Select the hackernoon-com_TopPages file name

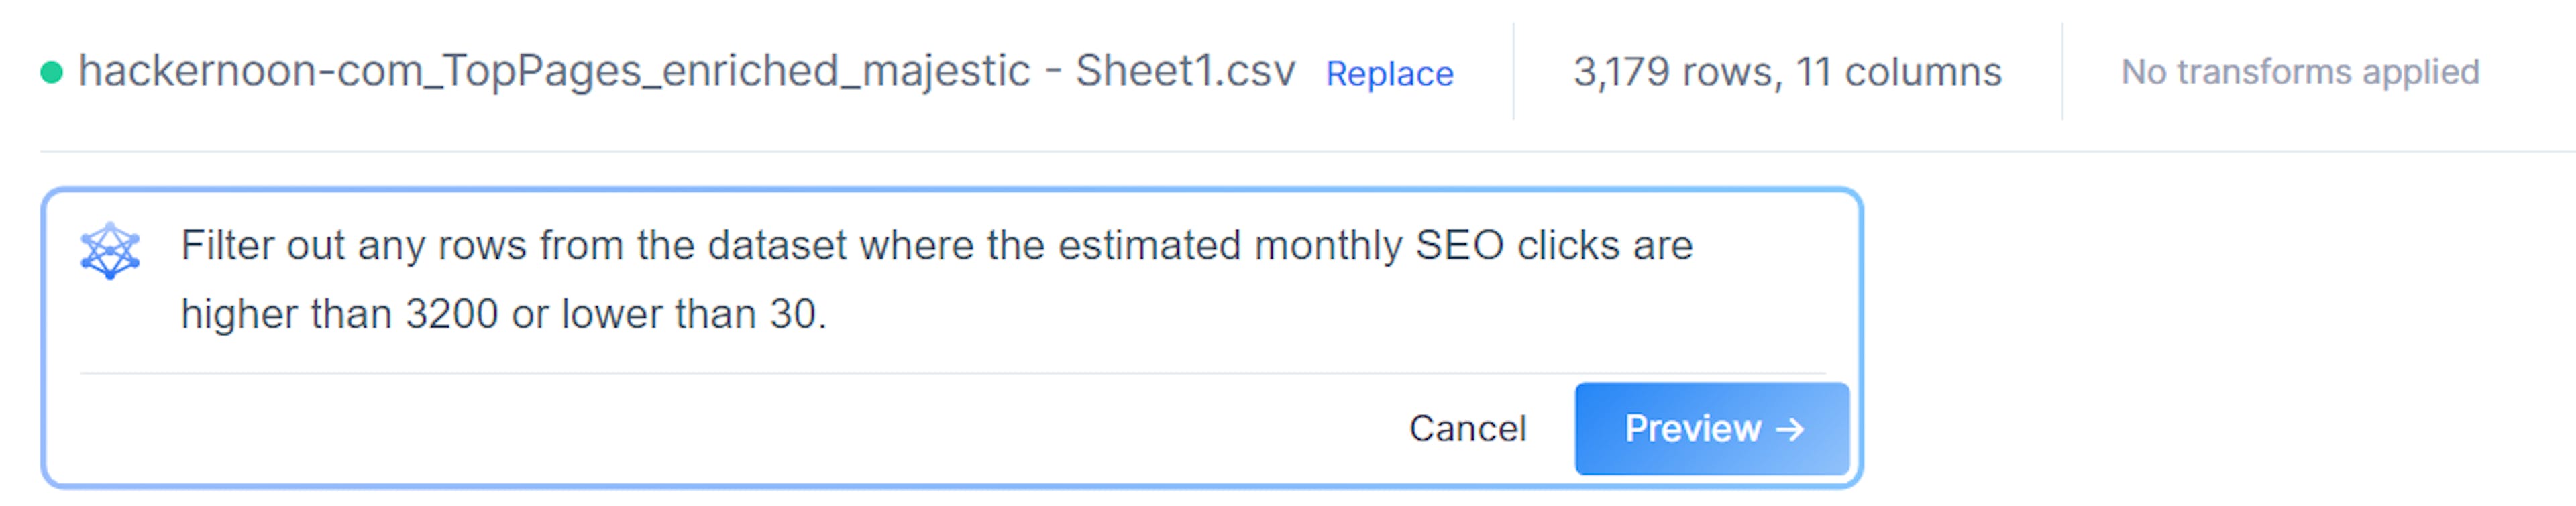click(x=686, y=71)
